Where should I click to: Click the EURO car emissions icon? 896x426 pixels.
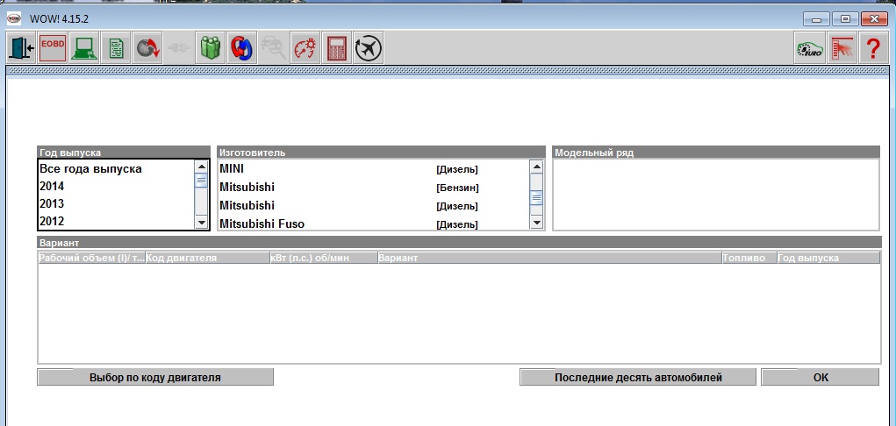coord(810,48)
